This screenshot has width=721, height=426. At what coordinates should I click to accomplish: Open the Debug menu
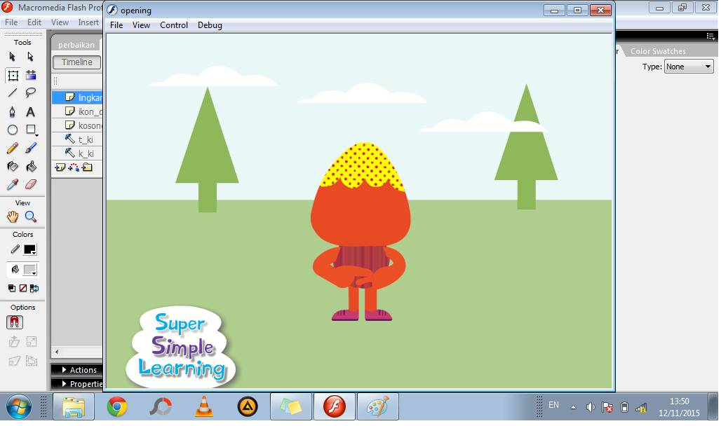click(210, 25)
